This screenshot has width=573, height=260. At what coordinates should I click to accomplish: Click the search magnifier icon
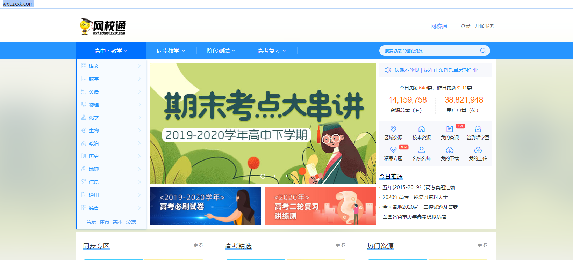point(482,51)
